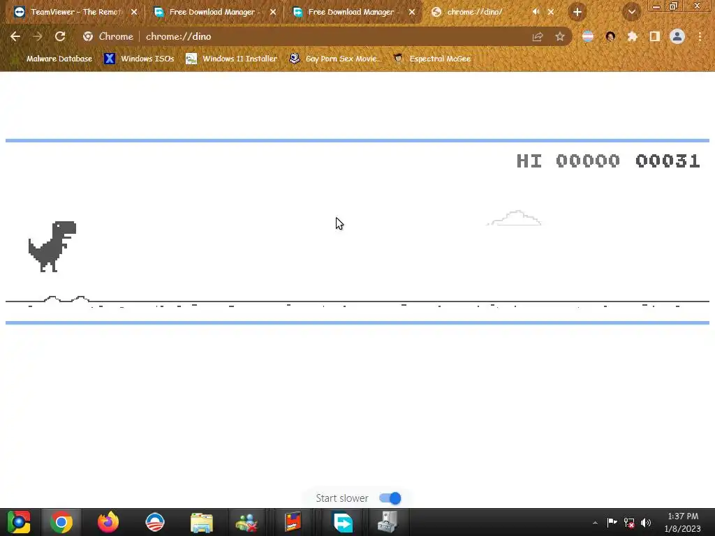Click the forward navigation arrow
The width and height of the screenshot is (715, 536).
[38, 36]
